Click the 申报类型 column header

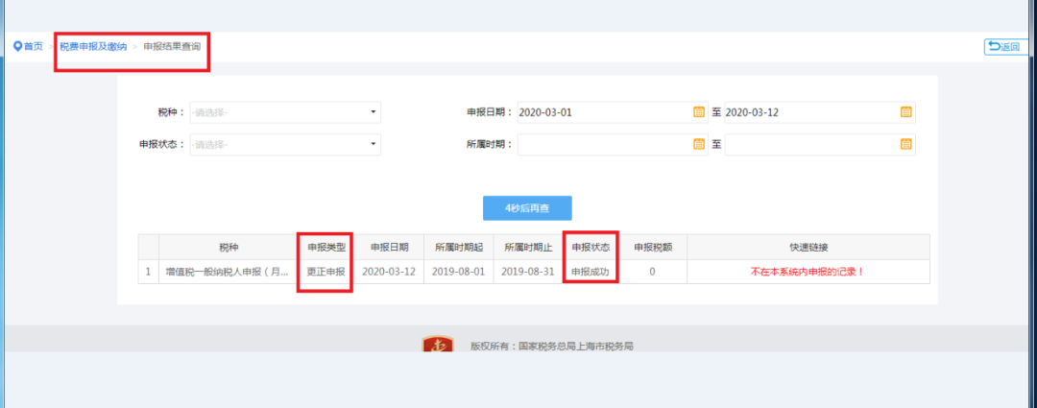pyautogui.click(x=326, y=248)
